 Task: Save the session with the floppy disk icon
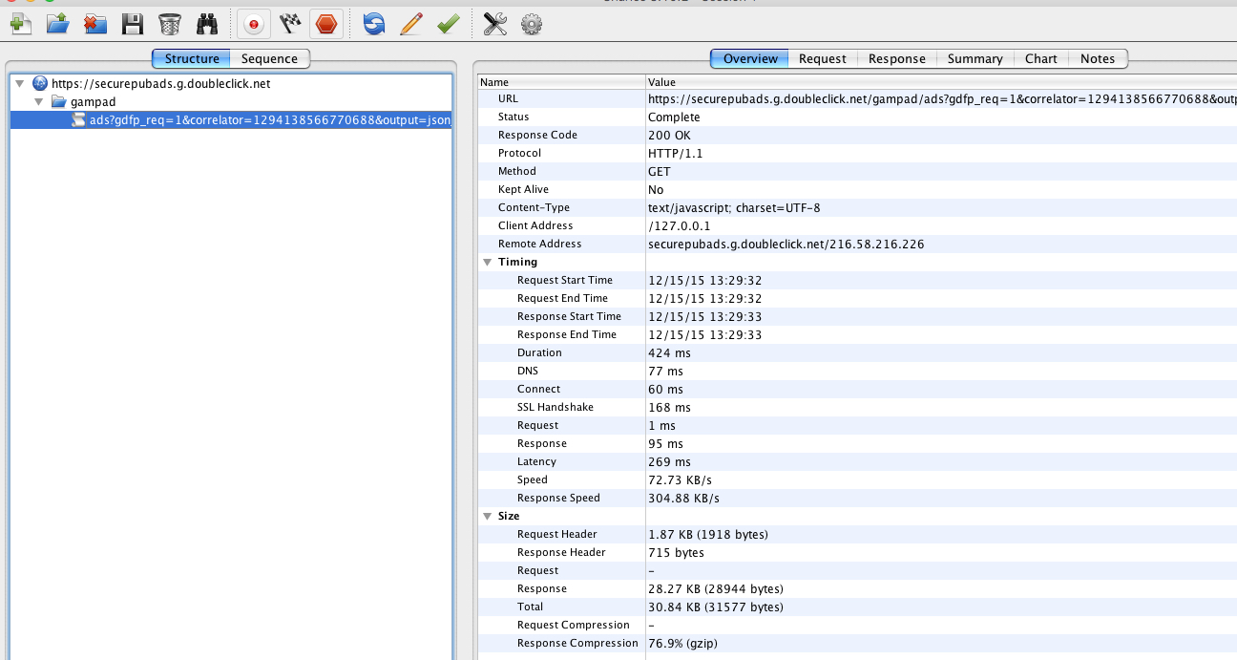tap(133, 24)
